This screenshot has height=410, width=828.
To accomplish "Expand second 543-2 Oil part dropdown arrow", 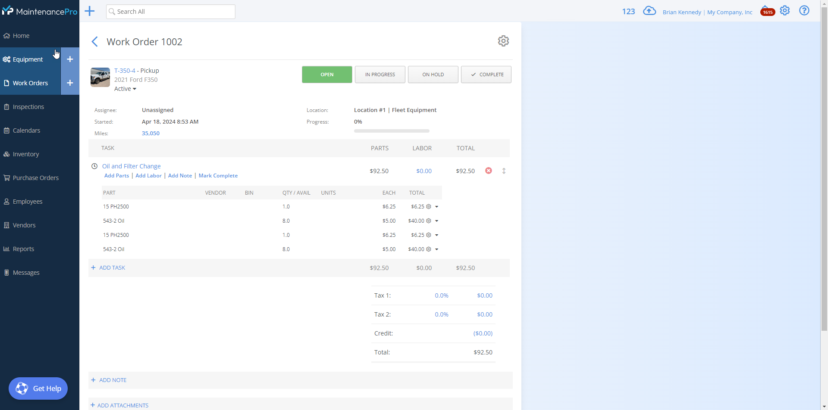I will (x=437, y=249).
